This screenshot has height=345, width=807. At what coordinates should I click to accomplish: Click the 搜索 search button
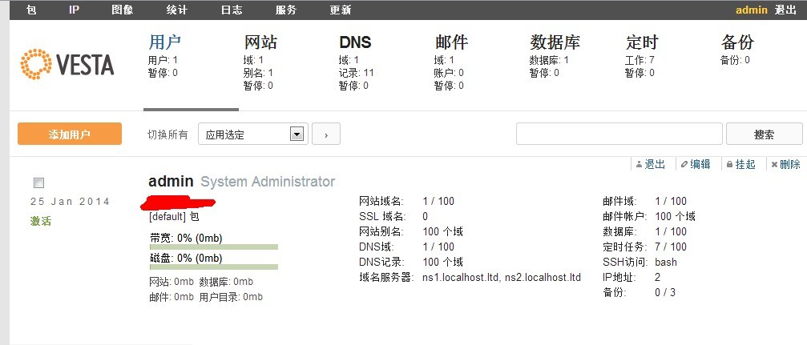(764, 134)
